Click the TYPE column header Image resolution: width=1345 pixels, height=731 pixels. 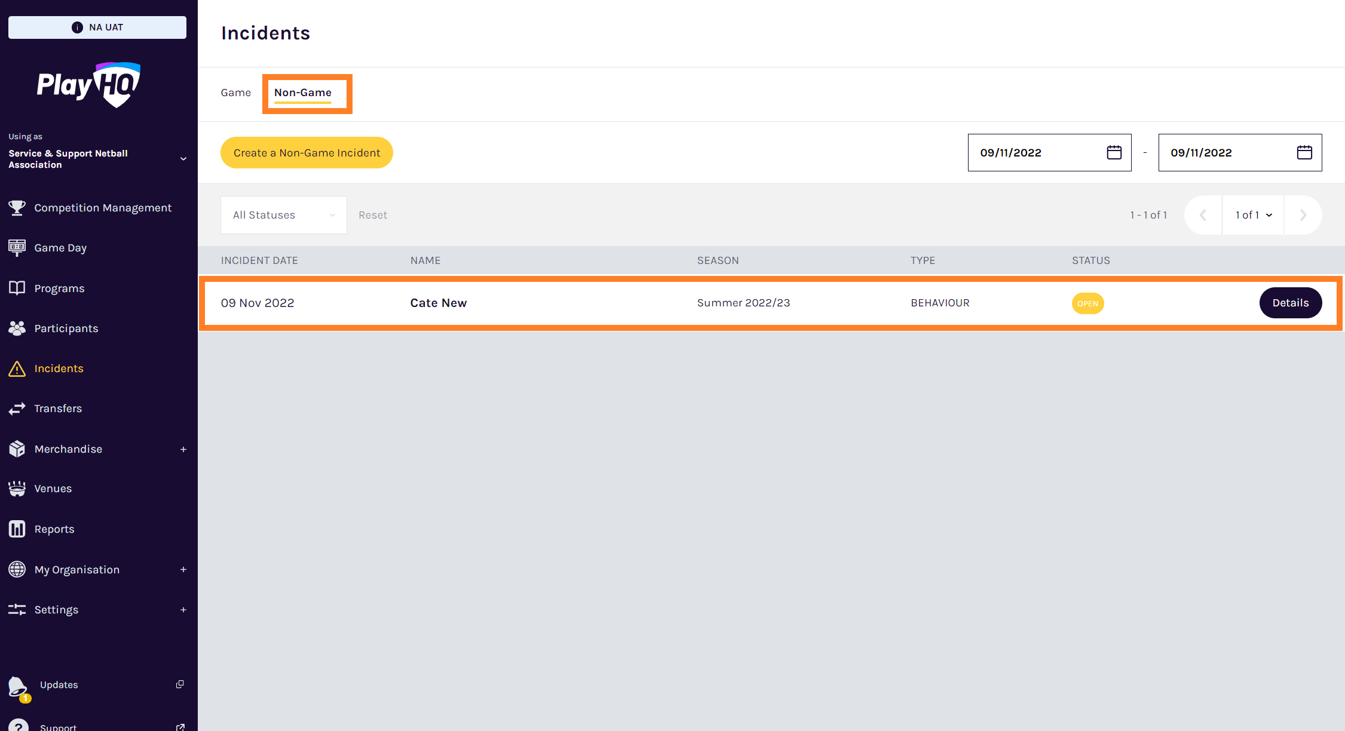click(923, 260)
